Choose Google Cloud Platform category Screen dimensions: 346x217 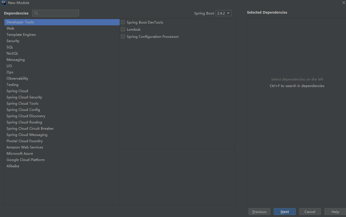(62, 160)
